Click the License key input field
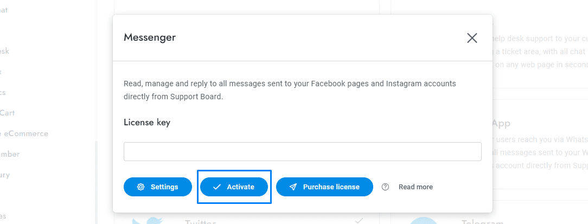Image resolution: width=588 pixels, height=224 pixels. click(x=302, y=151)
